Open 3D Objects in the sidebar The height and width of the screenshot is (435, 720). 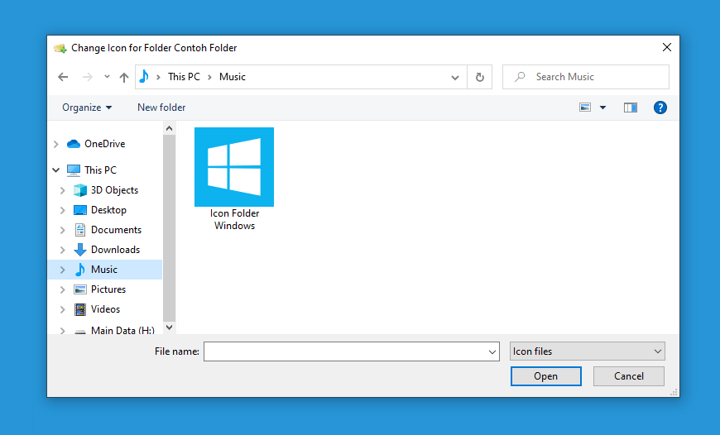click(x=114, y=190)
